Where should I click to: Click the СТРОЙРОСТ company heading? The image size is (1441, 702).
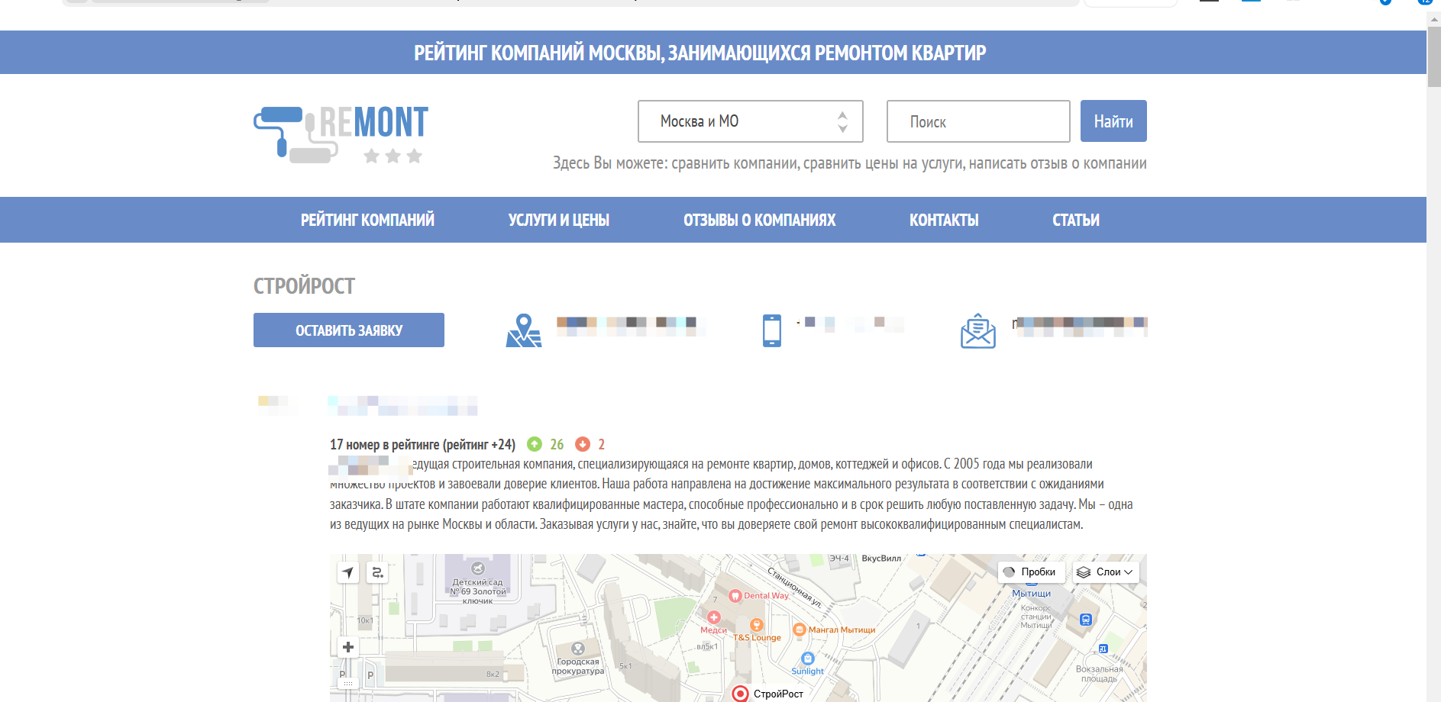(x=304, y=286)
